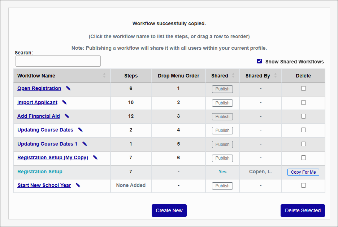This screenshot has width=338, height=227.
Task: Click Copy For Me button
Action: click(x=303, y=172)
